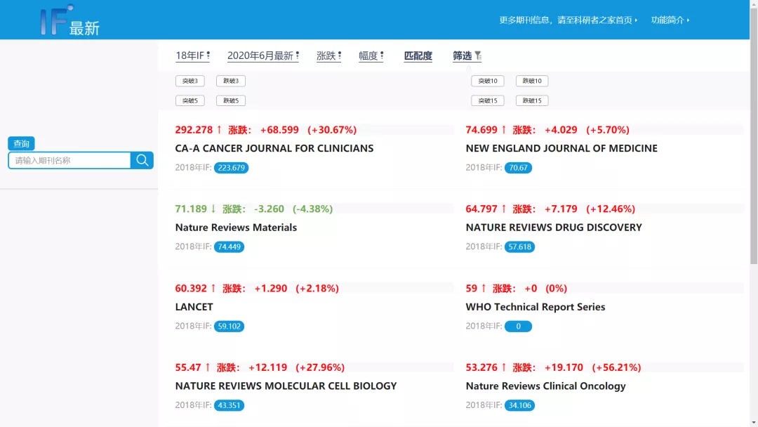Click the (-4.38%) change percentage

click(313, 209)
